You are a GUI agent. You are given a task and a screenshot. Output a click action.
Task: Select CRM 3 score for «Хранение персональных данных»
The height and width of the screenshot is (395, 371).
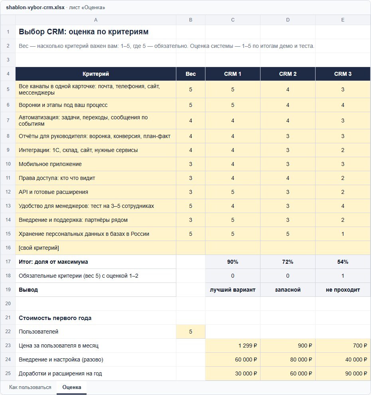click(343, 234)
